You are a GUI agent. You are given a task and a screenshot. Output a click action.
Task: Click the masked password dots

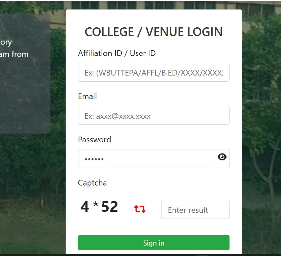tap(94, 159)
